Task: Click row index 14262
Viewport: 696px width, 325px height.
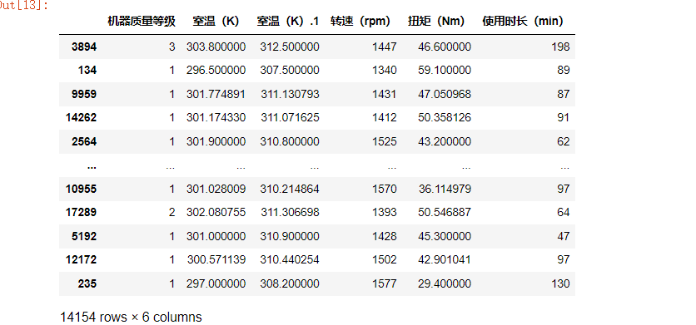Action: click(x=82, y=118)
